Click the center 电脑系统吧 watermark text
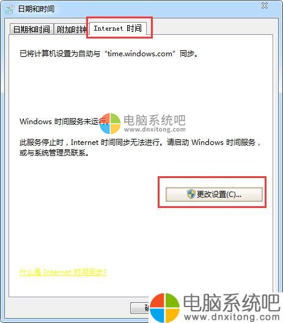The height and width of the screenshot is (323, 283). click(155, 120)
